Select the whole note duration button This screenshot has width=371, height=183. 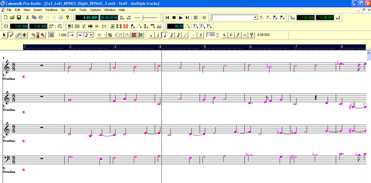(x=151, y=35)
